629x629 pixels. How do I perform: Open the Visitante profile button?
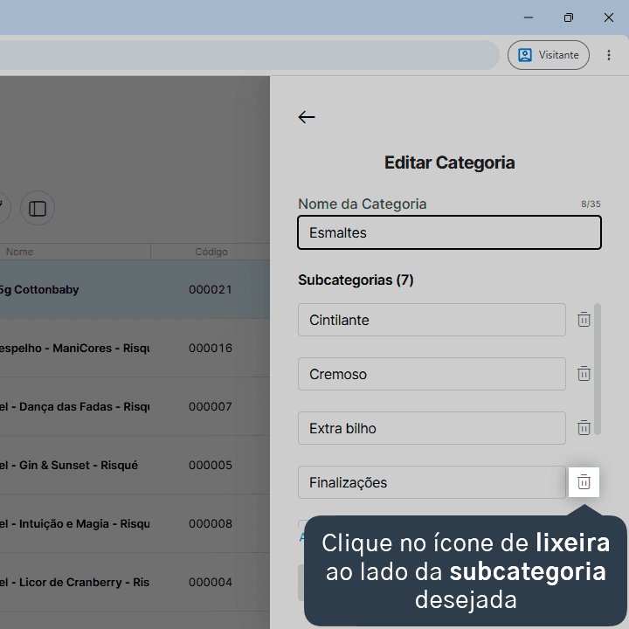(549, 55)
